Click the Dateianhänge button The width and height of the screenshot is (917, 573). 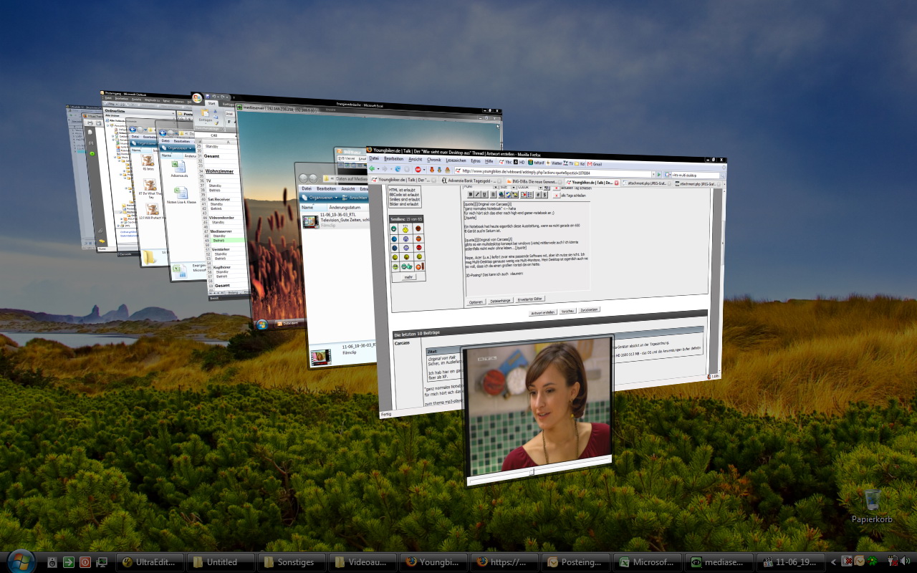[501, 301]
